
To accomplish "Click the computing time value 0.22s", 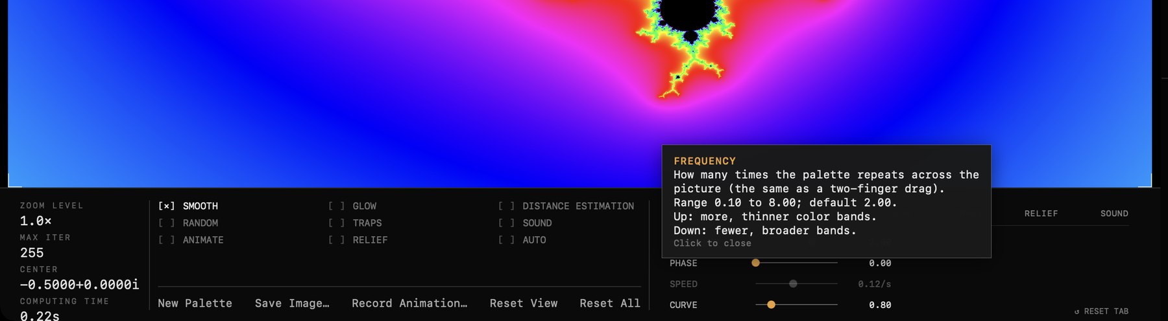I will click(40, 315).
